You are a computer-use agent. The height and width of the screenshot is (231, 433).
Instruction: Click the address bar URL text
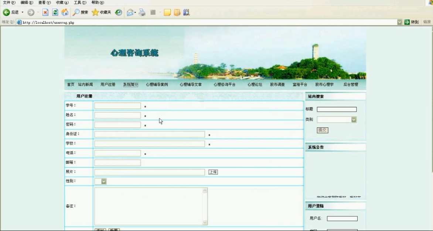coord(48,23)
